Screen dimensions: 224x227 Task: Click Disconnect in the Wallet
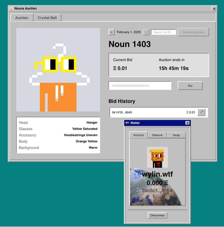pos(157,215)
